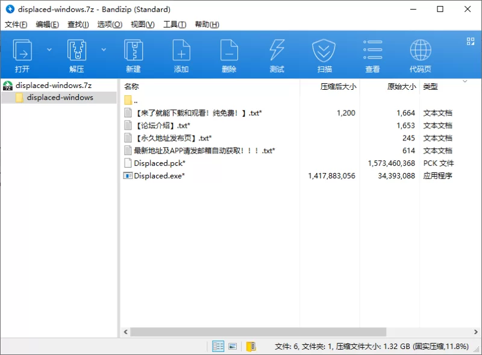Image resolution: width=482 pixels, height=355 pixels.
Task: Select the file 【来了就能下载和观看！纯免费！】.txt
Action: point(198,113)
